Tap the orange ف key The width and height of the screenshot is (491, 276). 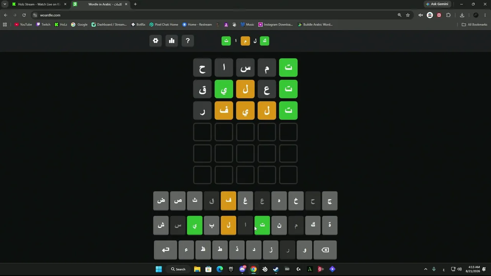(228, 201)
